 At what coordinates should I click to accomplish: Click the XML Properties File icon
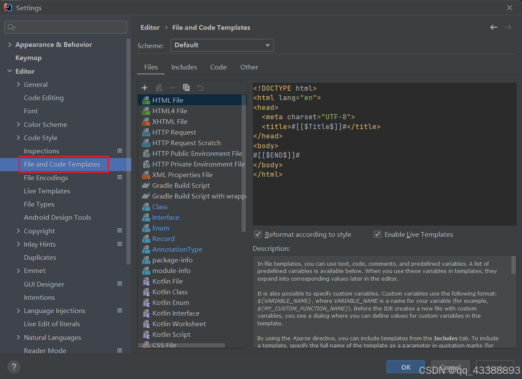click(x=146, y=175)
